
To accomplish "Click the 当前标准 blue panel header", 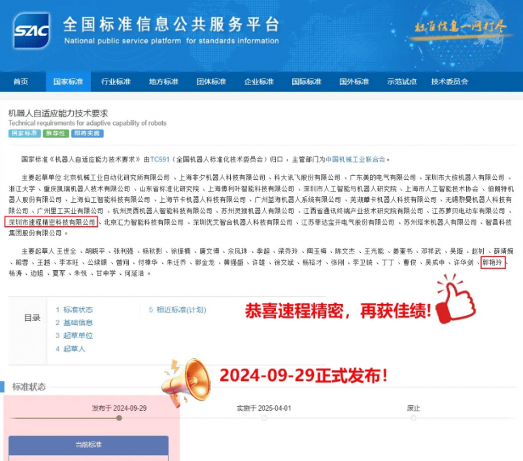I will 88,445.
